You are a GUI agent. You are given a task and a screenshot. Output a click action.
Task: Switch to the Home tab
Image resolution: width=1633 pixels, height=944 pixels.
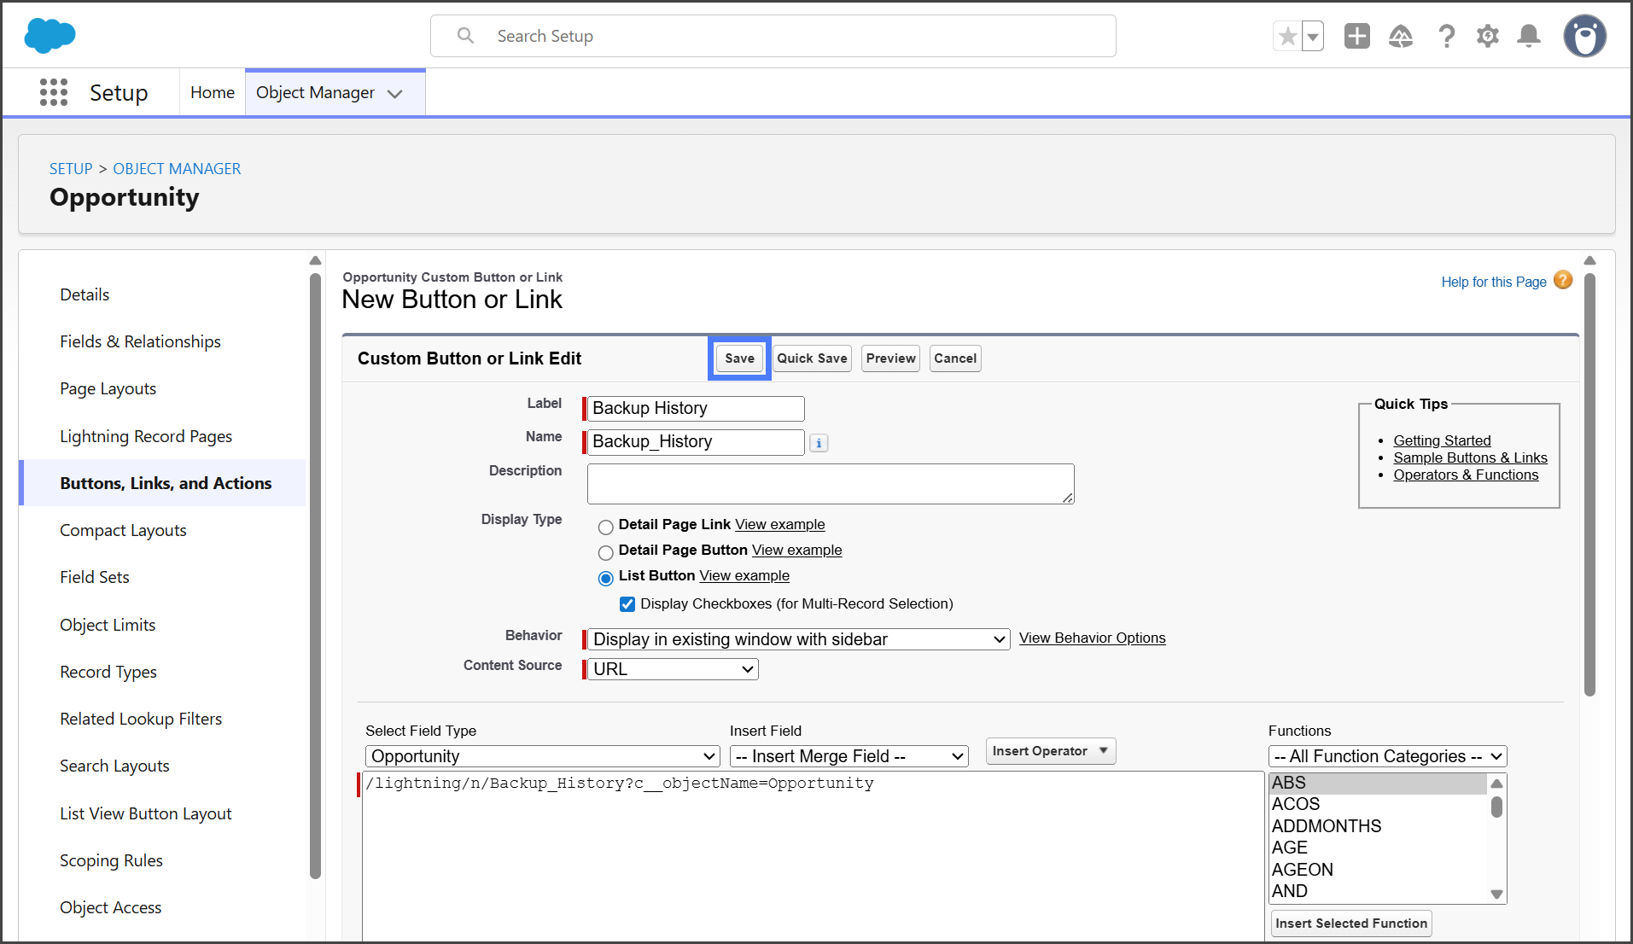coord(212,92)
